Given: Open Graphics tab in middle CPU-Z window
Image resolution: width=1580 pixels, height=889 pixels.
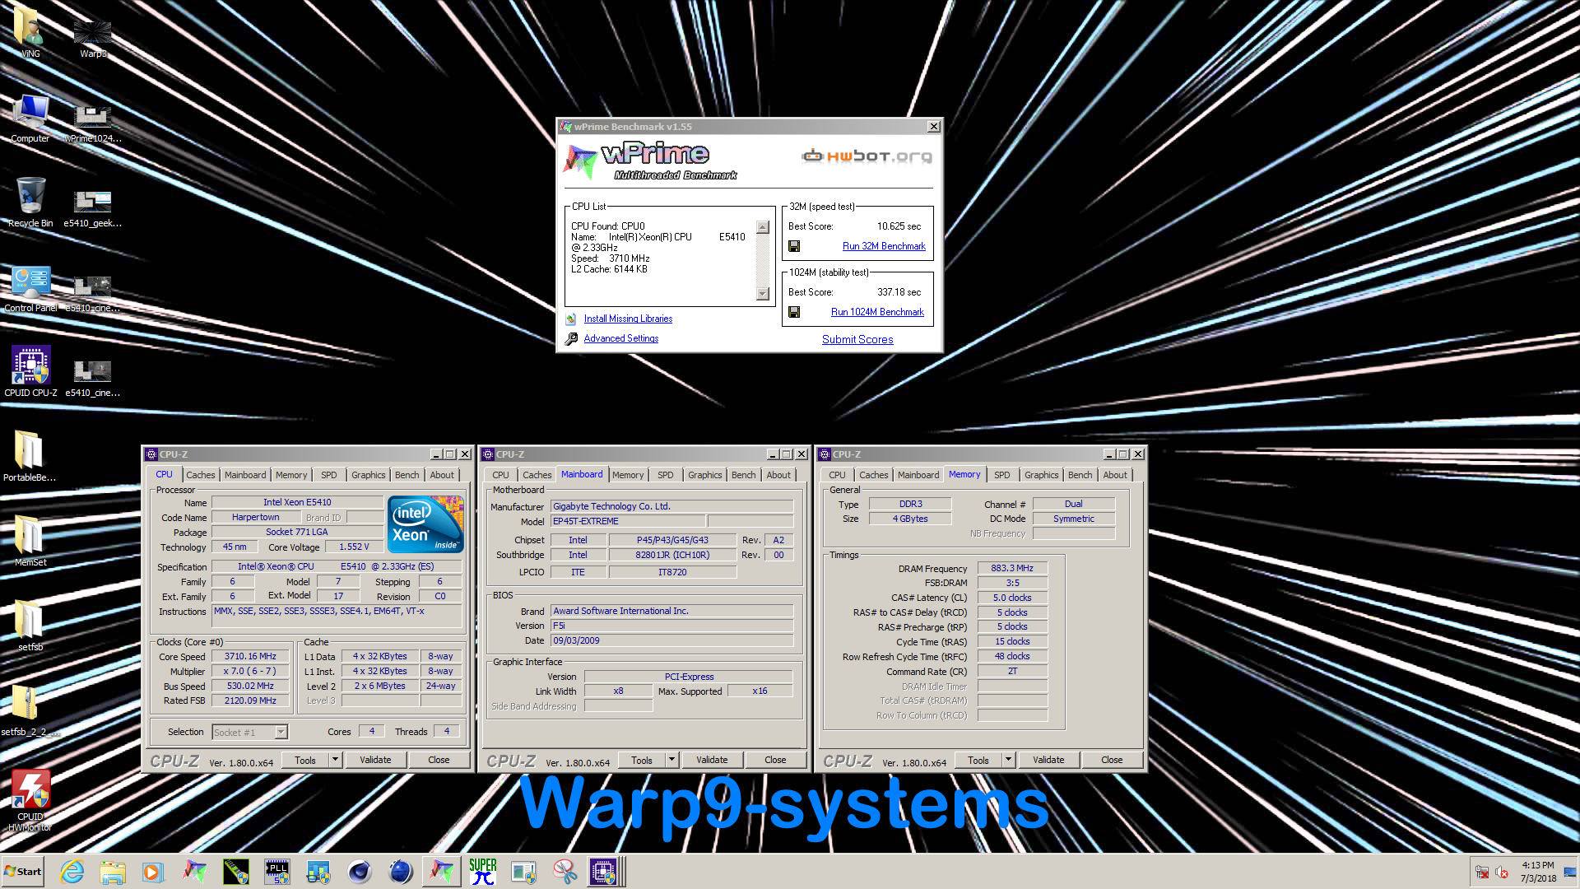Looking at the screenshot, I should coord(705,475).
